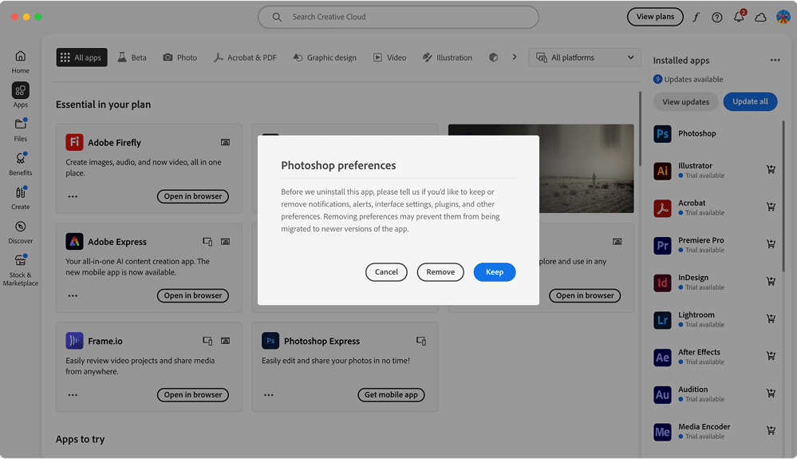Open the notifications bell
Image resolution: width=797 pixels, height=459 pixels.
(x=739, y=17)
